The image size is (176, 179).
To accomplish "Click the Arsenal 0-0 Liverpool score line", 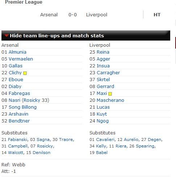I will (74, 15).
